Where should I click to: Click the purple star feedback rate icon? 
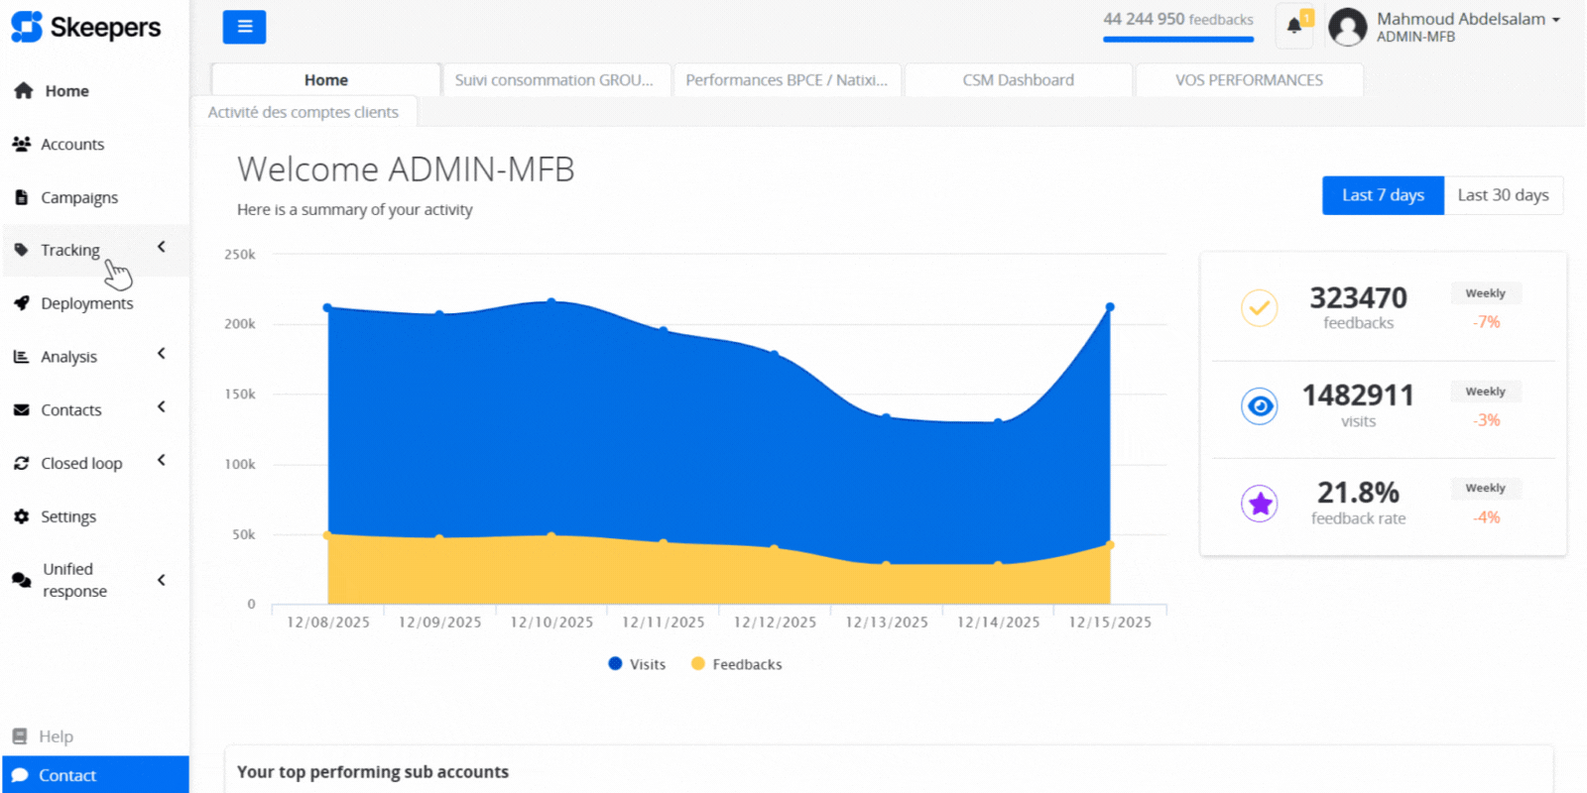(1260, 504)
